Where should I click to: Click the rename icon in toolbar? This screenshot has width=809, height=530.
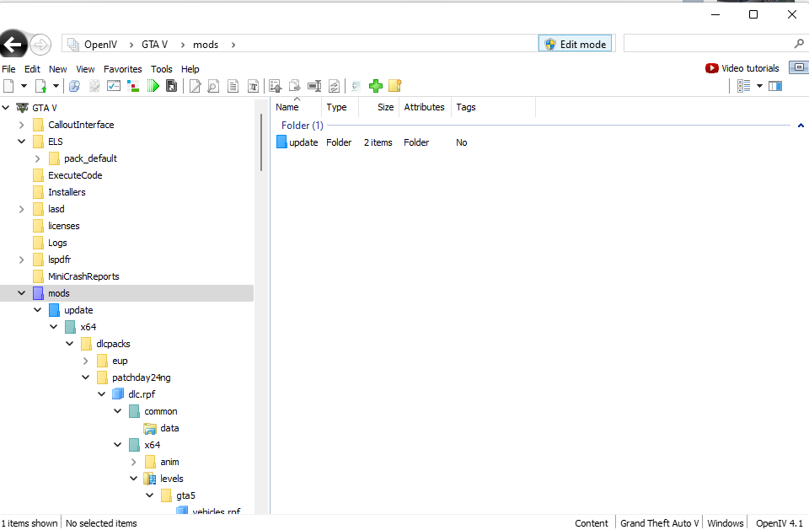coord(314,86)
